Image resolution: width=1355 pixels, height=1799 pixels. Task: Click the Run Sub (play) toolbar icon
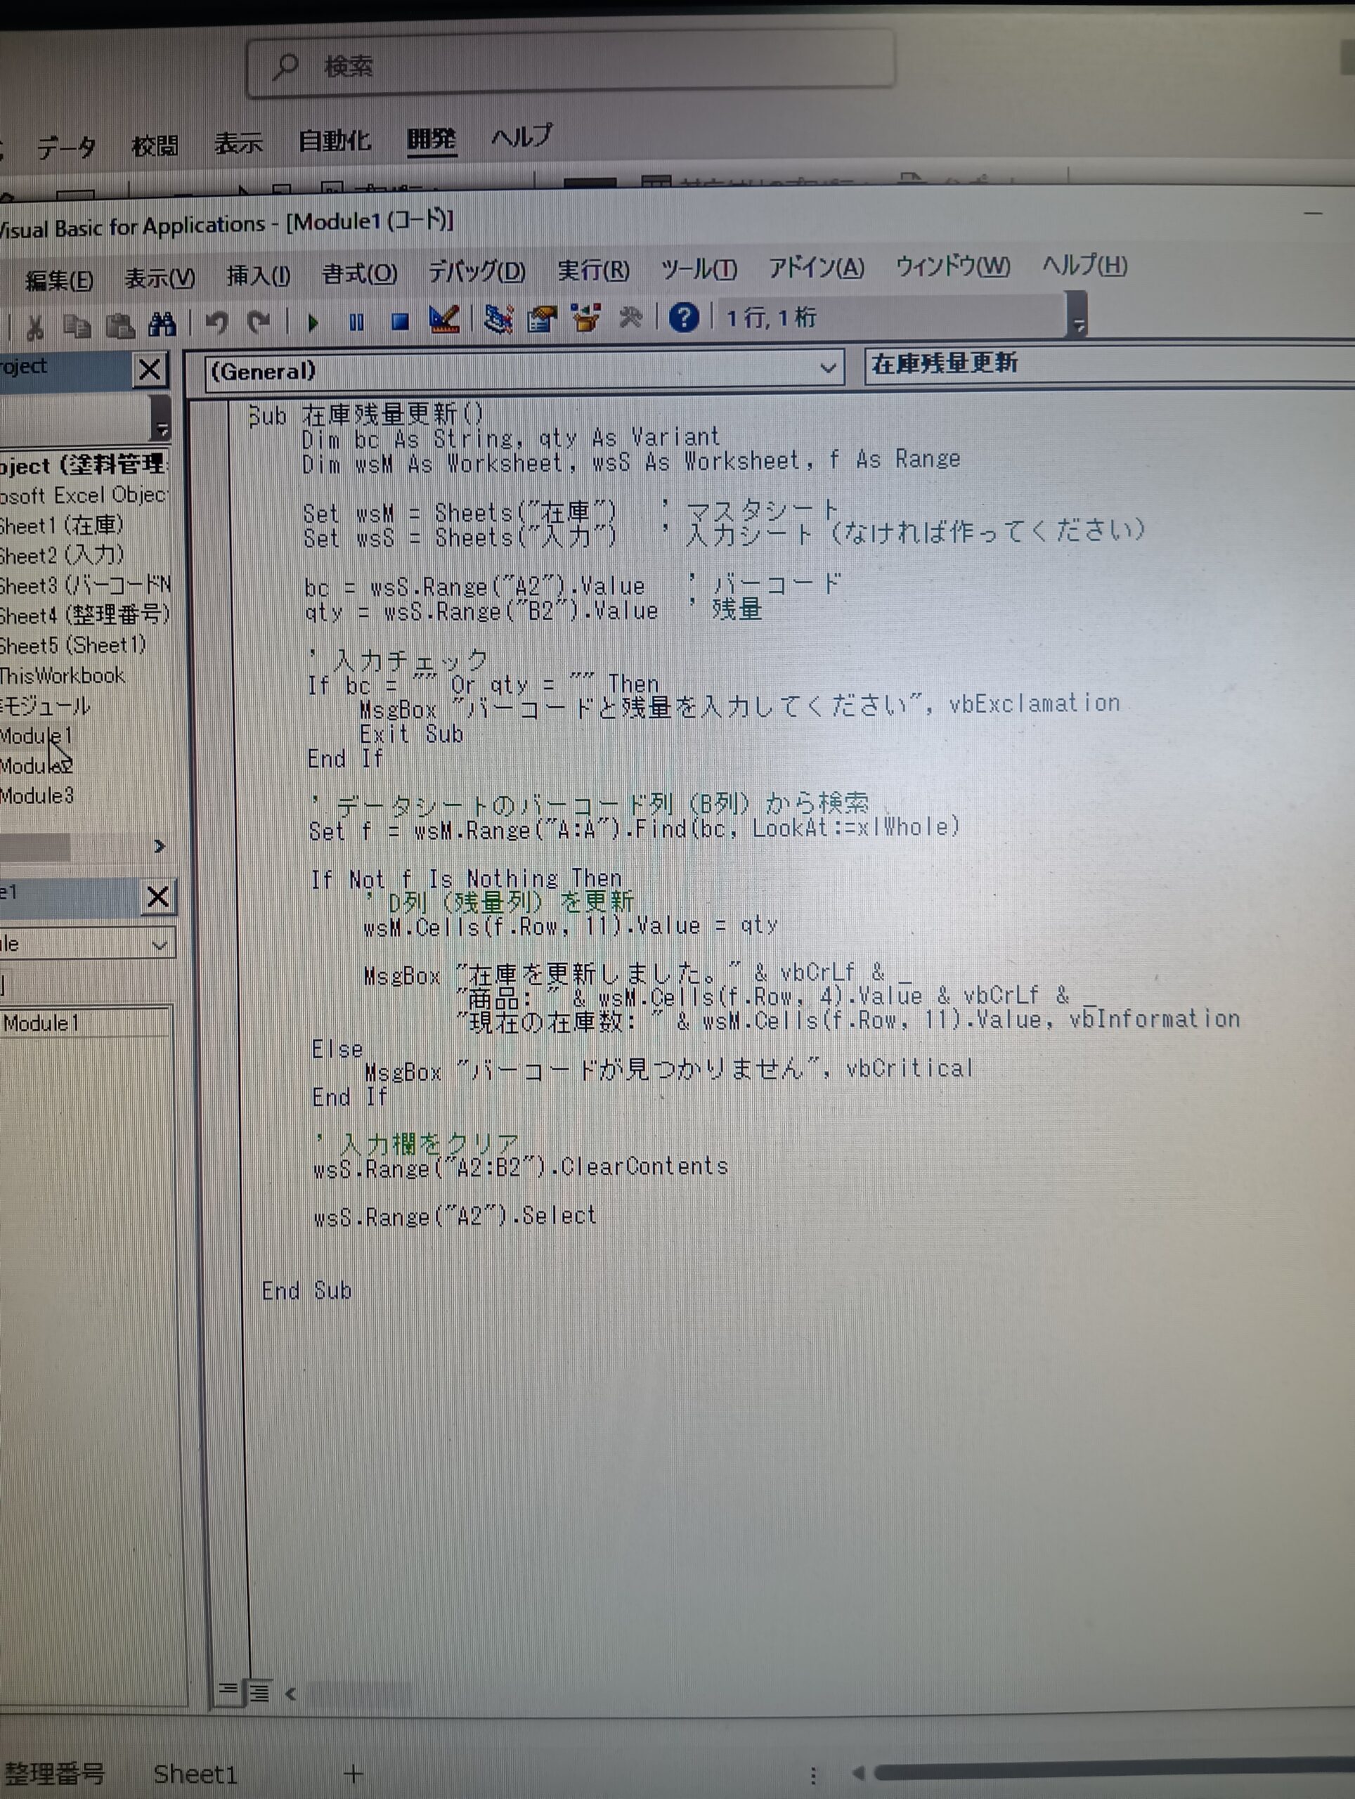(x=313, y=324)
